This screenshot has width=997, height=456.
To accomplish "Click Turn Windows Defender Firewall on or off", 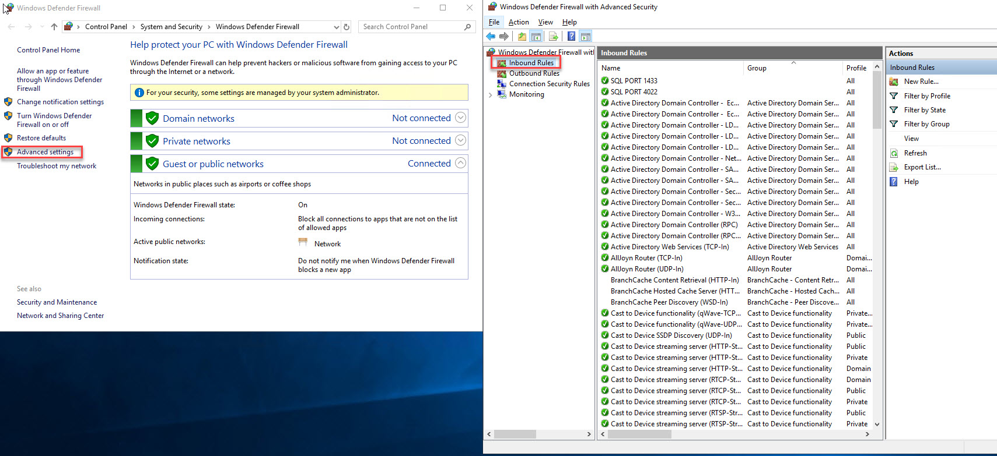I will [x=54, y=120].
